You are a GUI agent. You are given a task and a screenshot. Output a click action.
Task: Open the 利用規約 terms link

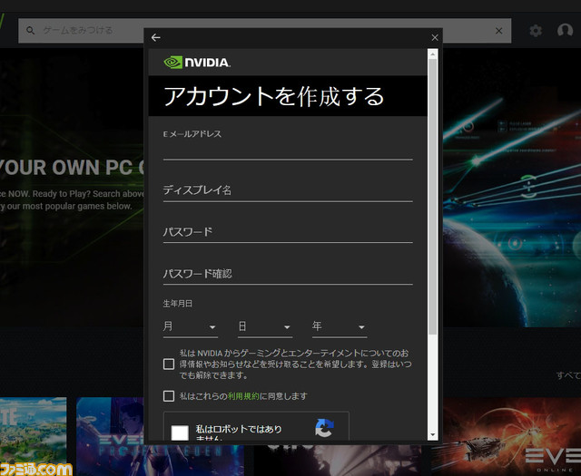(x=243, y=396)
